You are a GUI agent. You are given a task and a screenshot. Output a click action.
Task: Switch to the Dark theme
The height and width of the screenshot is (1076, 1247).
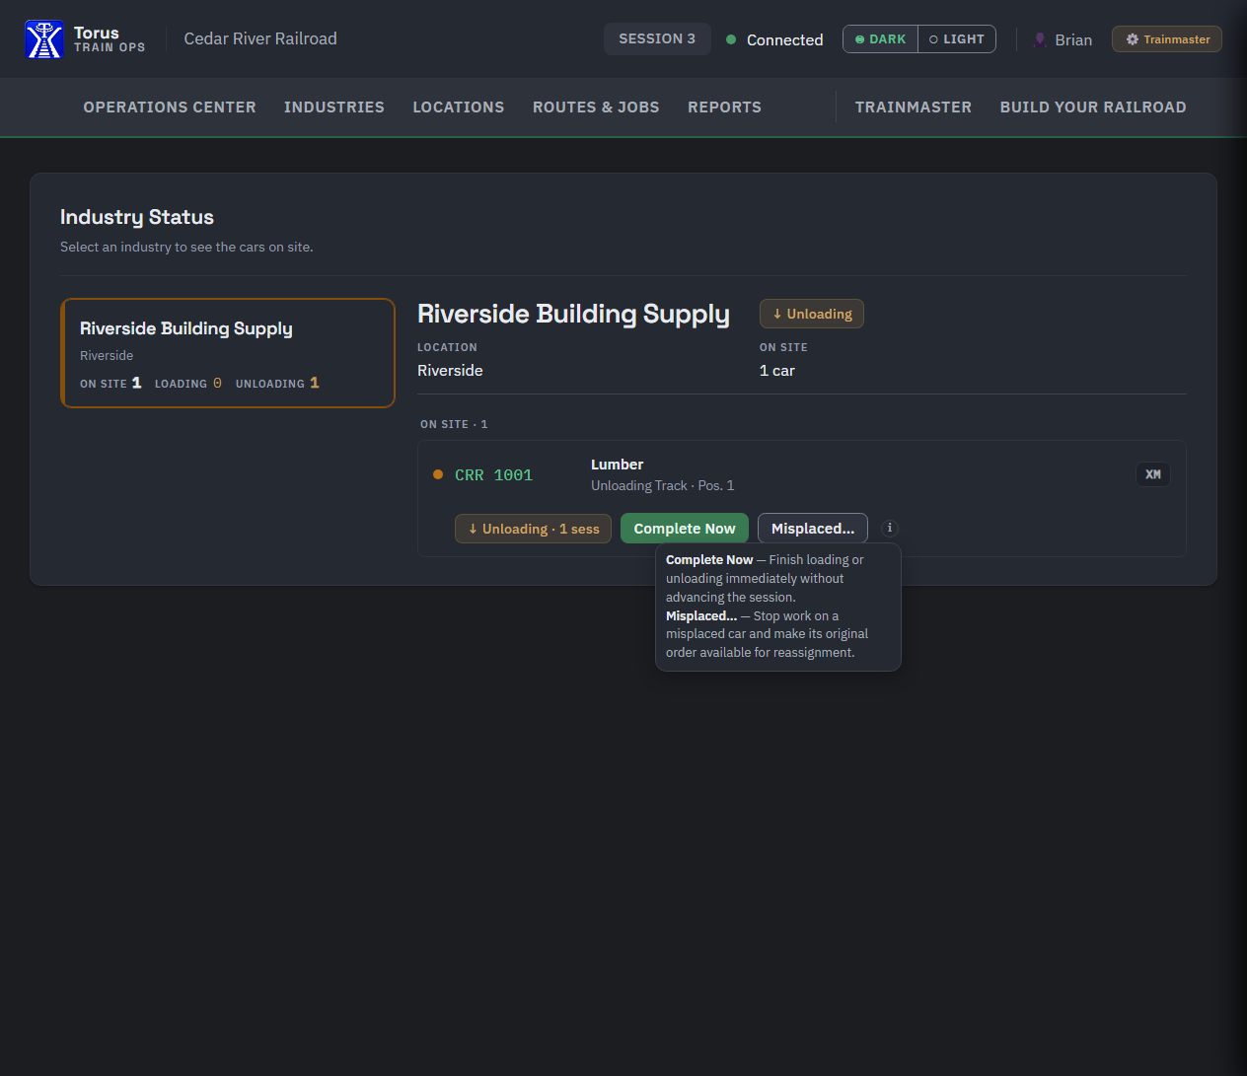(x=880, y=39)
